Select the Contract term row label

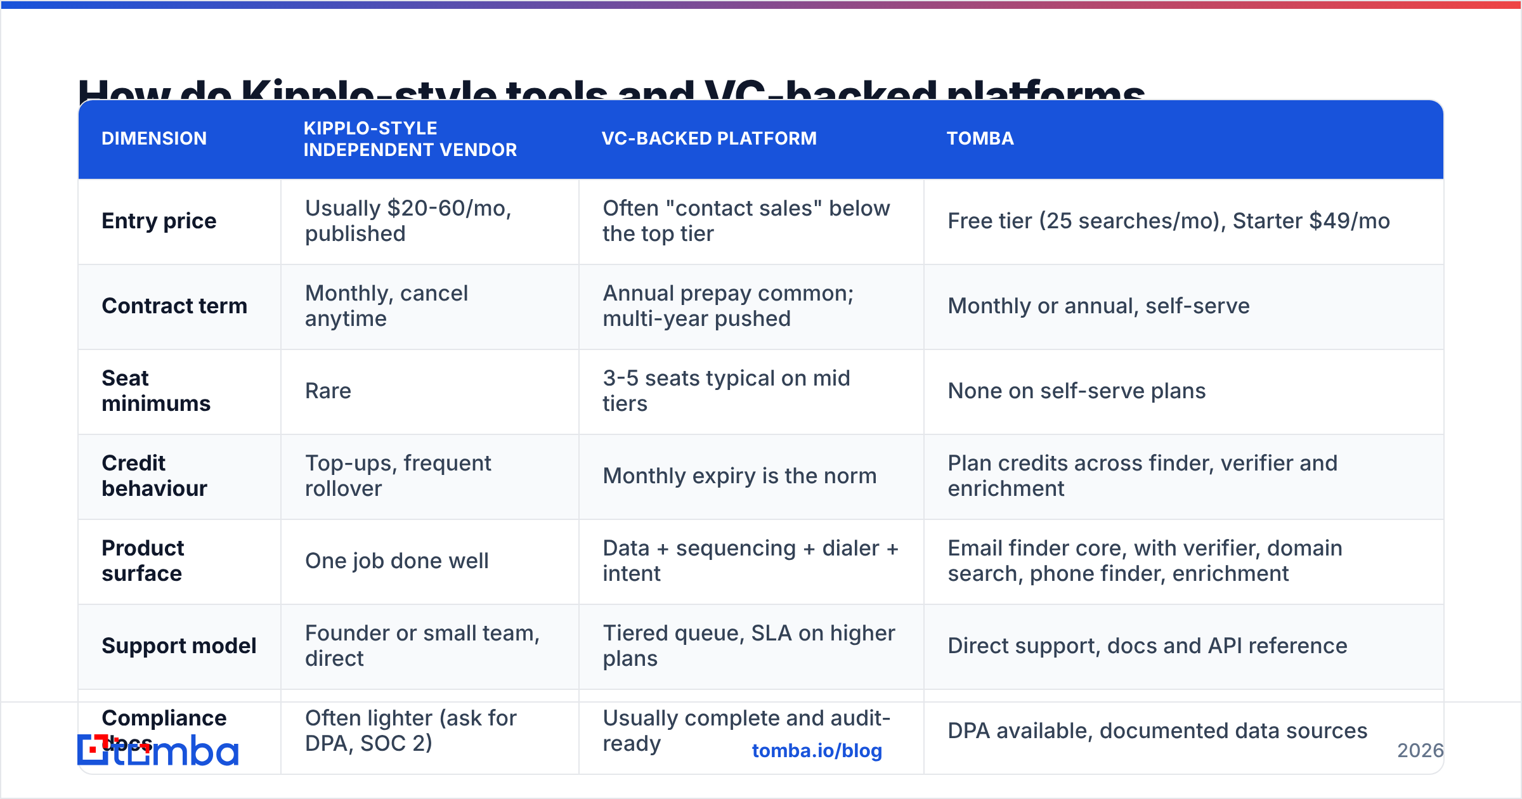(x=174, y=306)
